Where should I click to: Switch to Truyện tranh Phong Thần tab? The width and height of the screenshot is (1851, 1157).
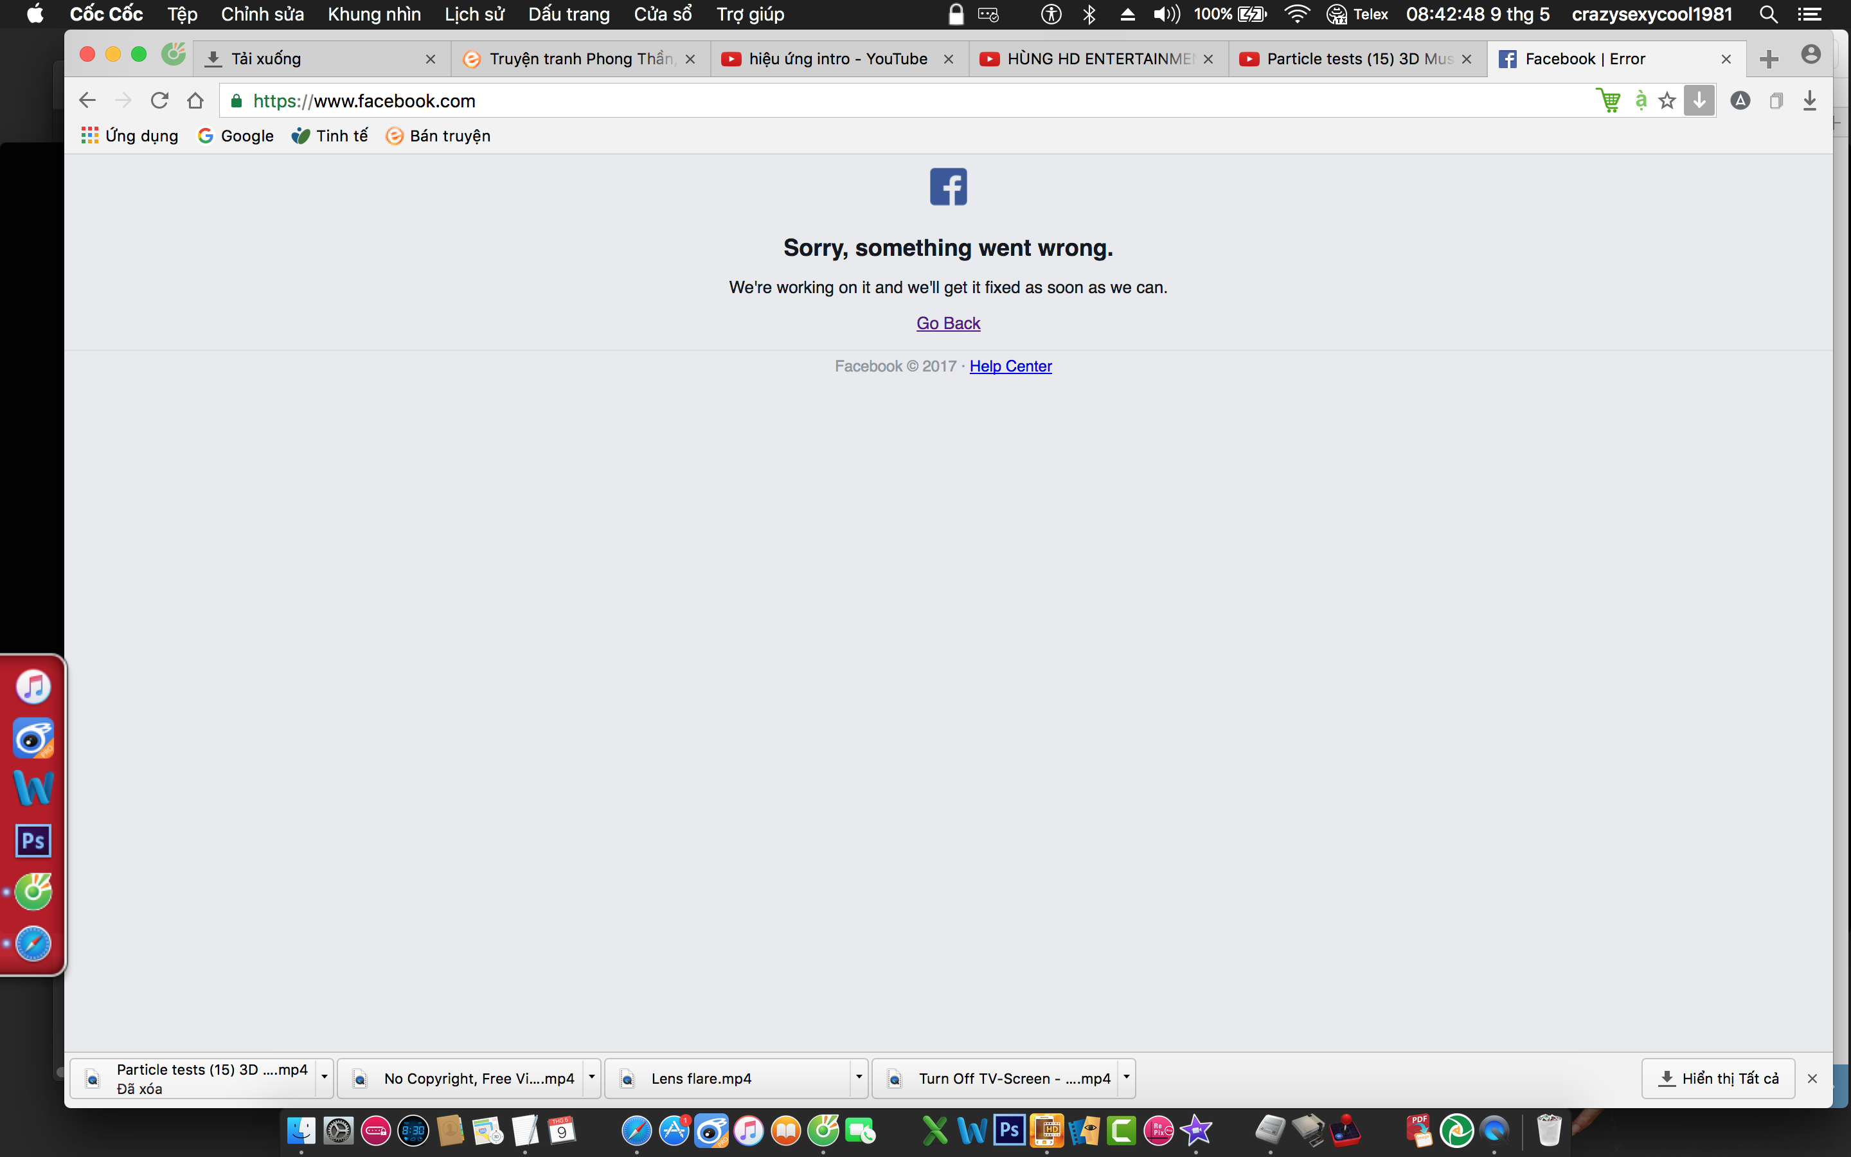pos(581,59)
